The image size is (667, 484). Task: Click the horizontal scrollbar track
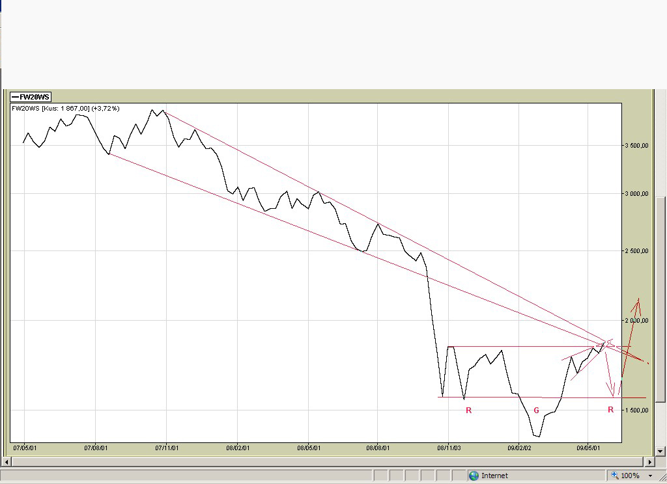[x=328, y=461]
